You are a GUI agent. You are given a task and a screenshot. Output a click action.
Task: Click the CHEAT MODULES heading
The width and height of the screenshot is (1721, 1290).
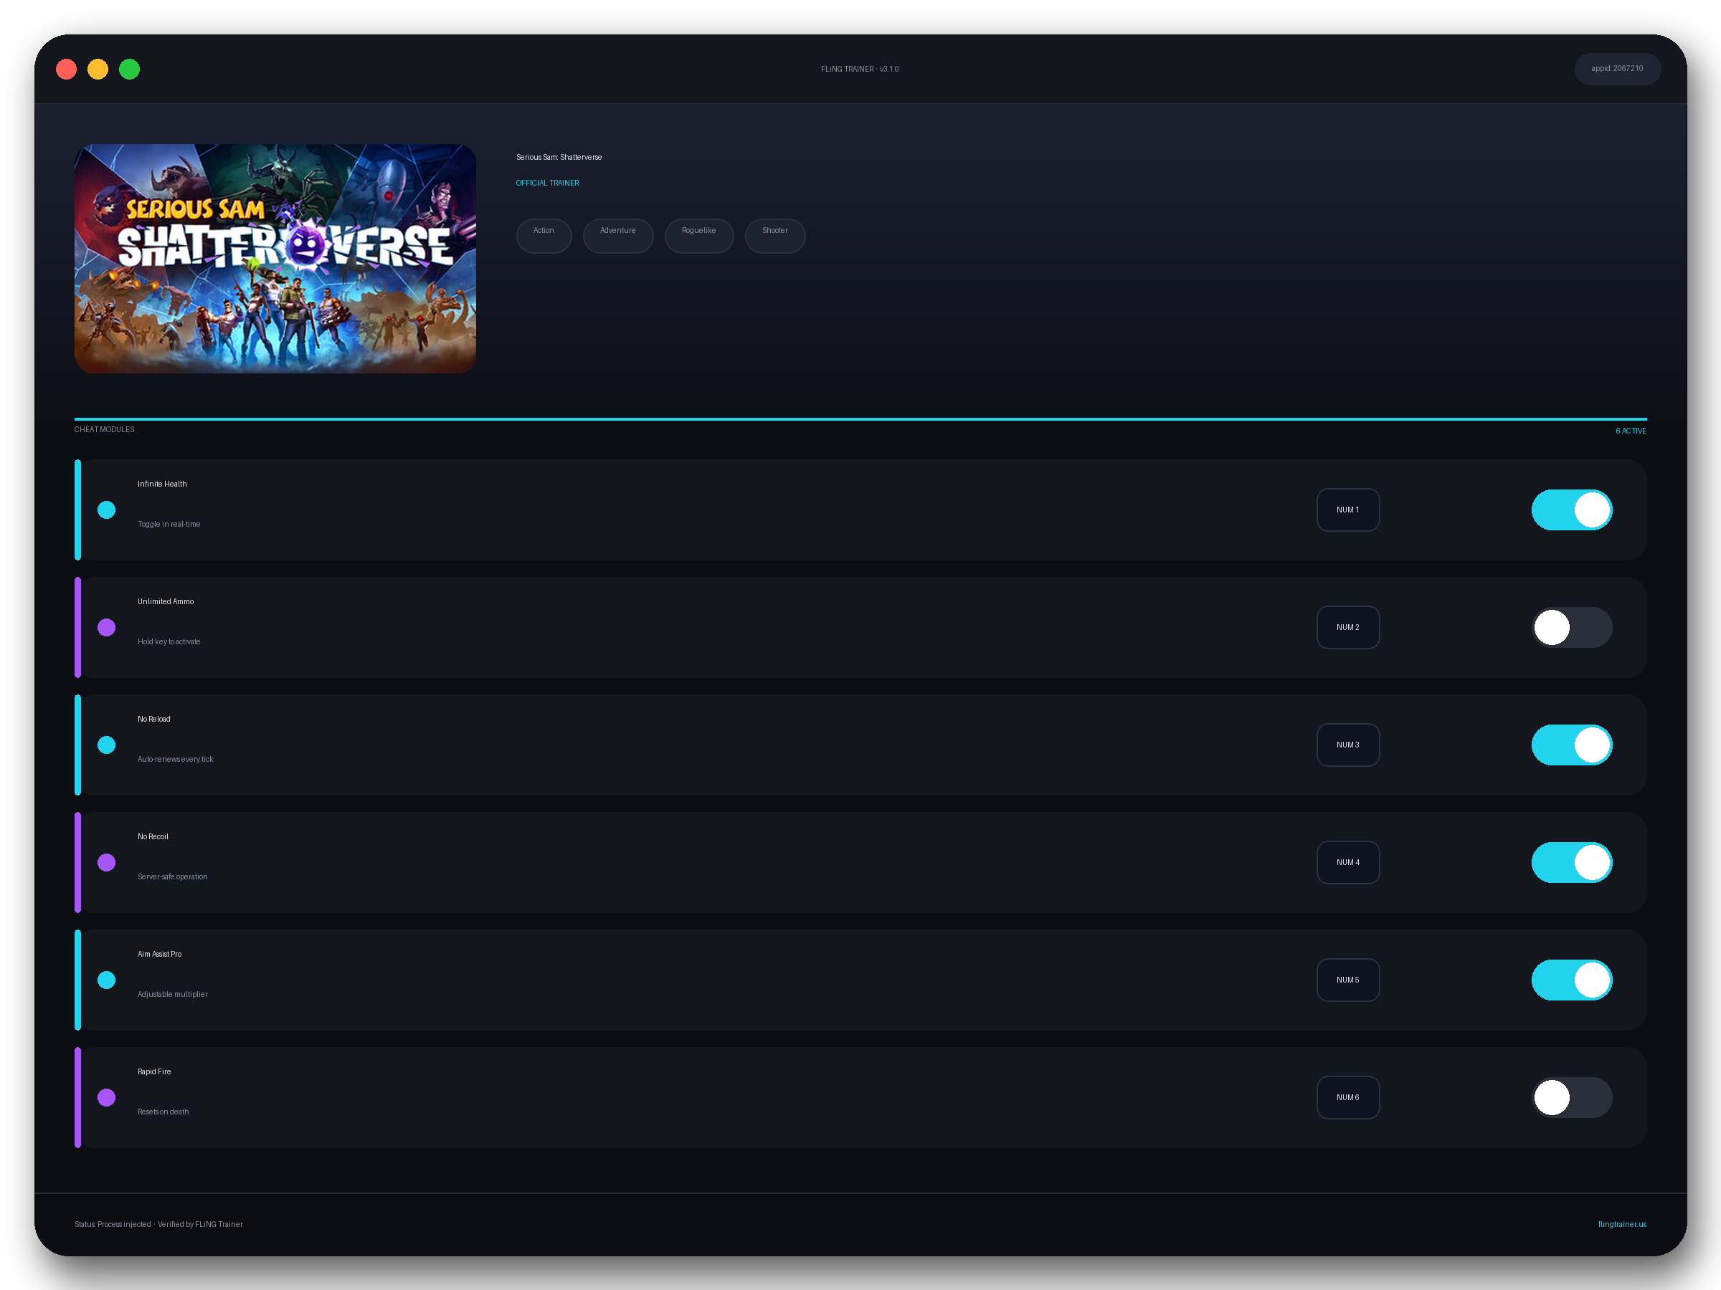click(104, 430)
